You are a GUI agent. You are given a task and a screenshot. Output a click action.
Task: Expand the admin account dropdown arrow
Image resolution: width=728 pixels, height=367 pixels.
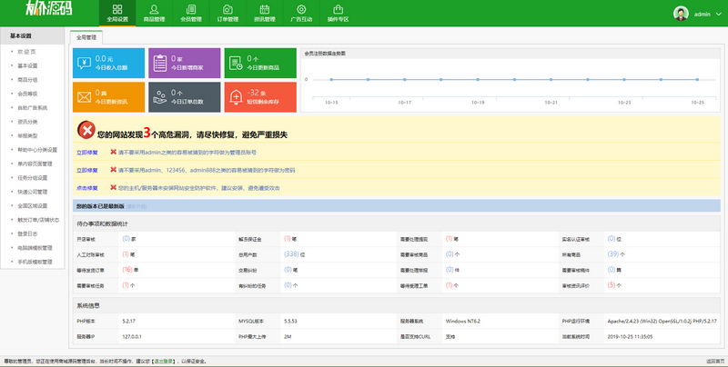click(719, 15)
